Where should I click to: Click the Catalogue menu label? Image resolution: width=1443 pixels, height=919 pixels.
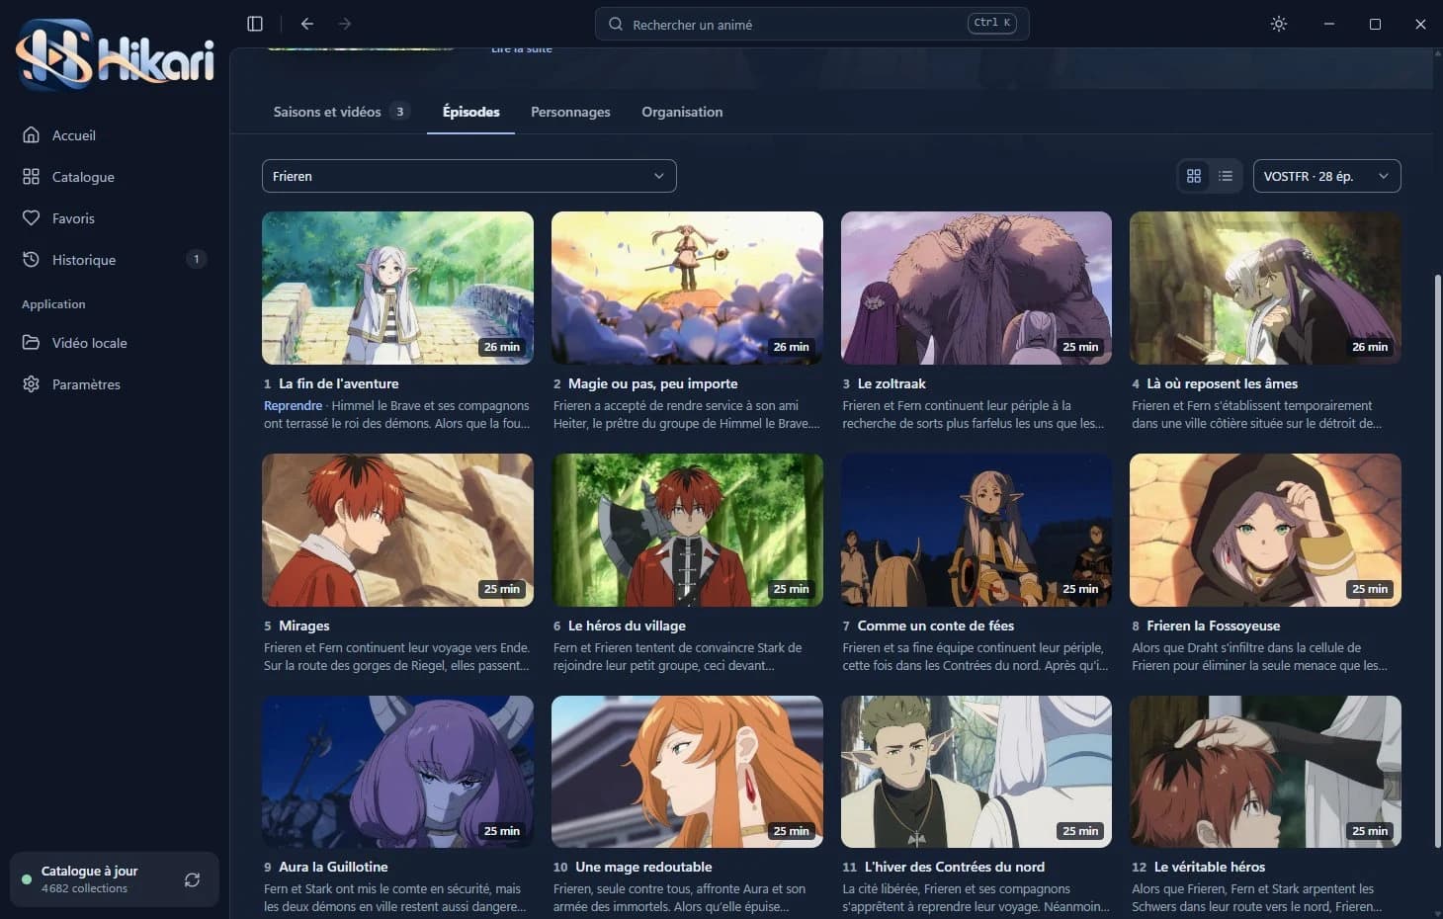click(x=83, y=177)
